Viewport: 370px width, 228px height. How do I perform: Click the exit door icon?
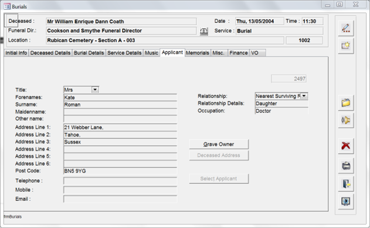[346, 183]
